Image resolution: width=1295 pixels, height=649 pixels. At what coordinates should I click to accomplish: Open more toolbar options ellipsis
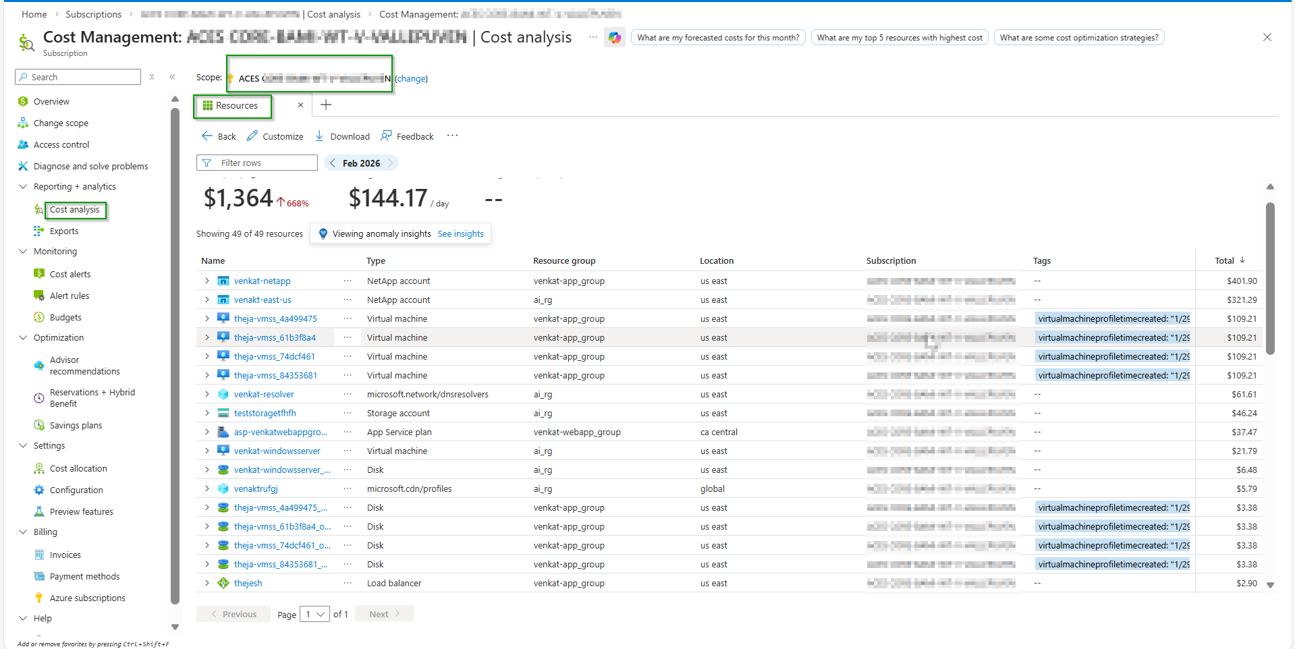tap(452, 136)
